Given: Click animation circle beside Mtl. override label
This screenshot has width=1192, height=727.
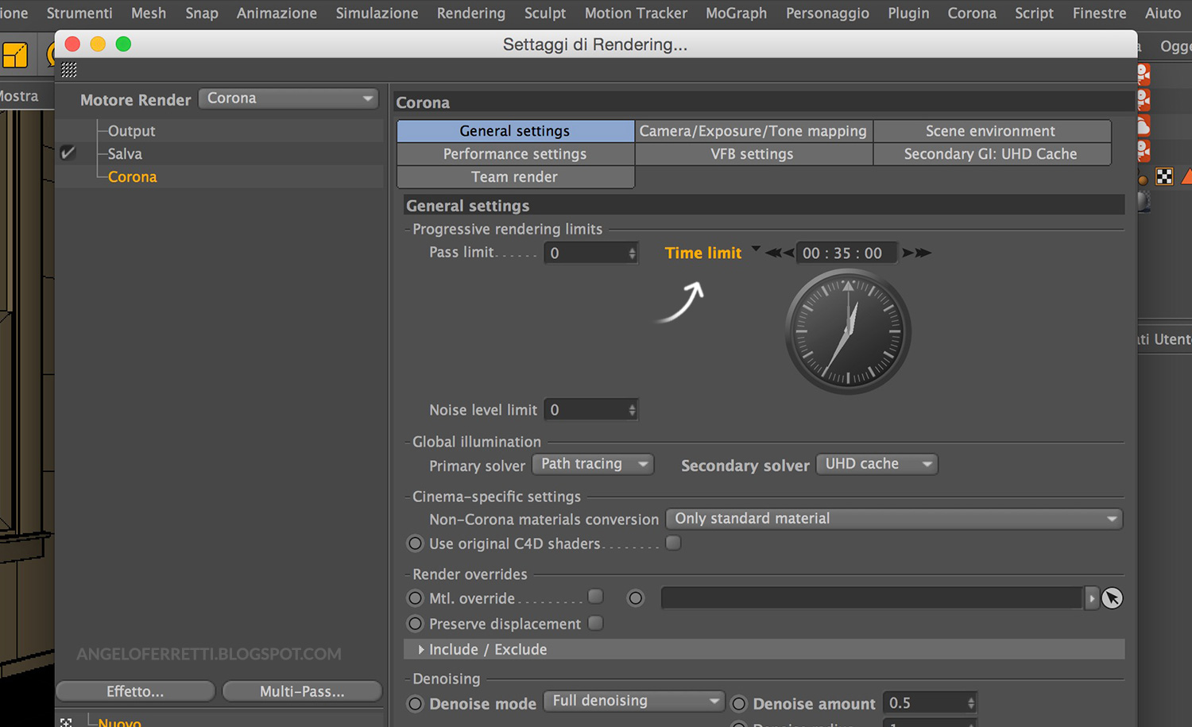Looking at the screenshot, I should click(x=415, y=597).
